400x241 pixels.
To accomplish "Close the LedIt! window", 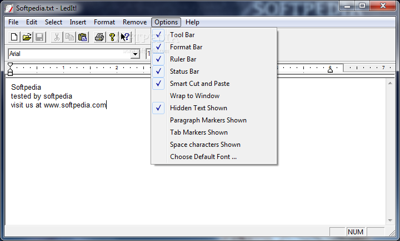I will 383,6.
